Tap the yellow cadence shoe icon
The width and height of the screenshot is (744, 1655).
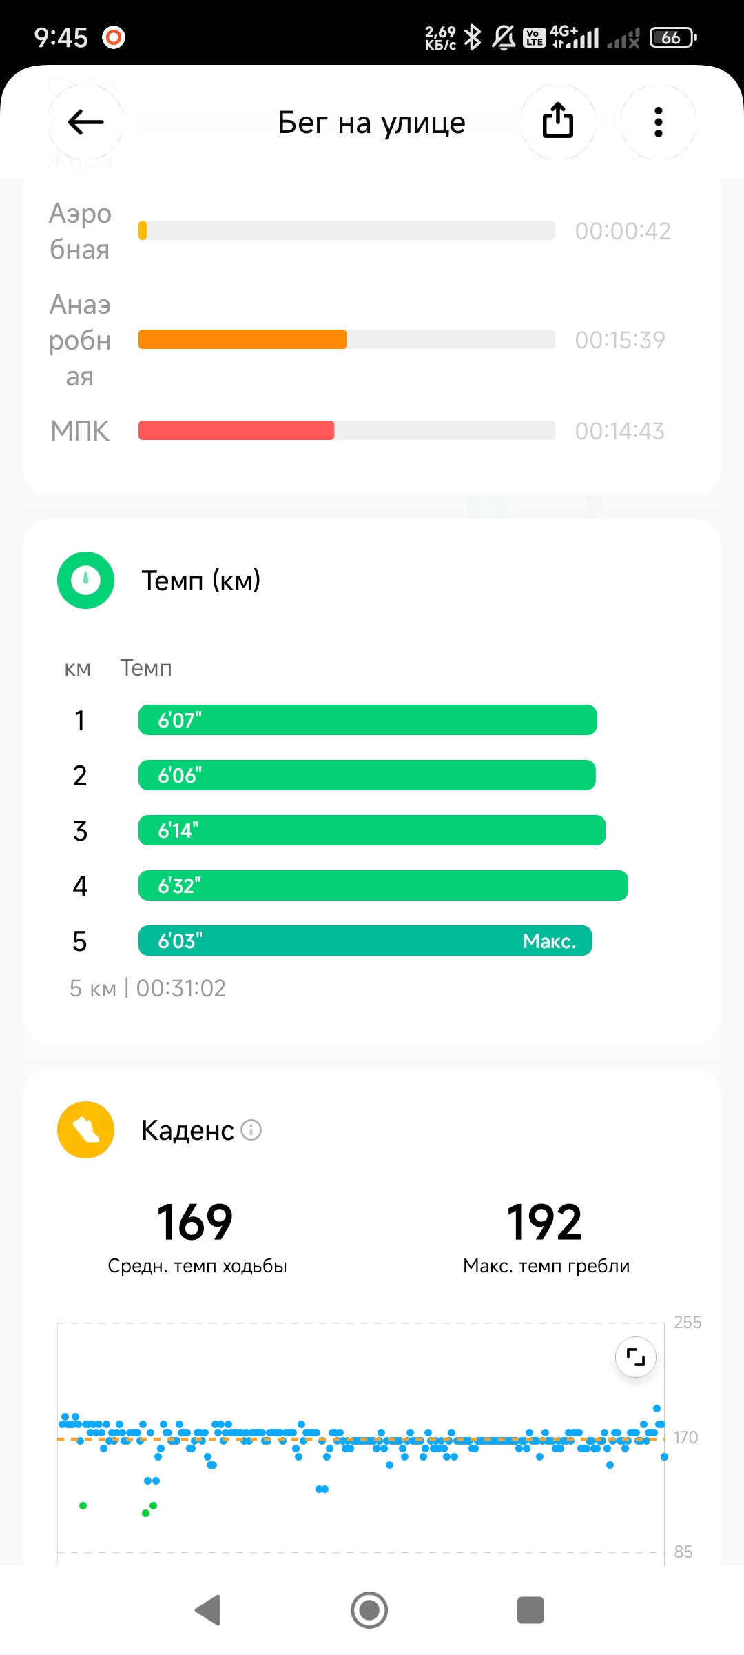(85, 1130)
